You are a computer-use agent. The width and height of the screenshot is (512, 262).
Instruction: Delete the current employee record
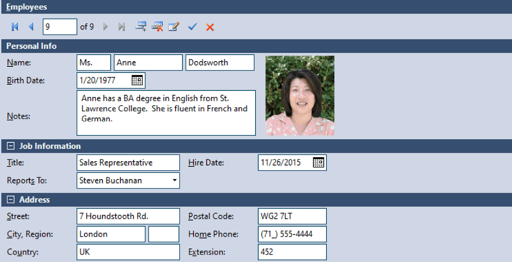point(158,27)
